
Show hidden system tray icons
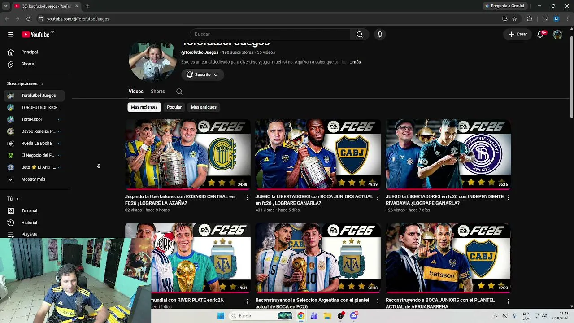[x=495, y=316]
